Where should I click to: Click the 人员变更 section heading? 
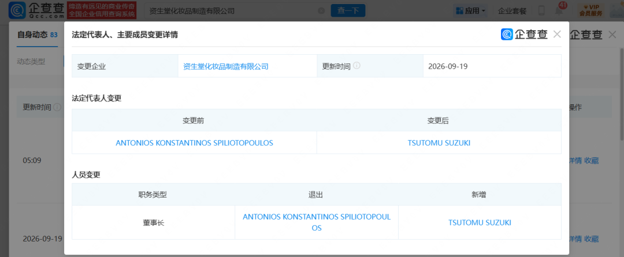point(86,175)
